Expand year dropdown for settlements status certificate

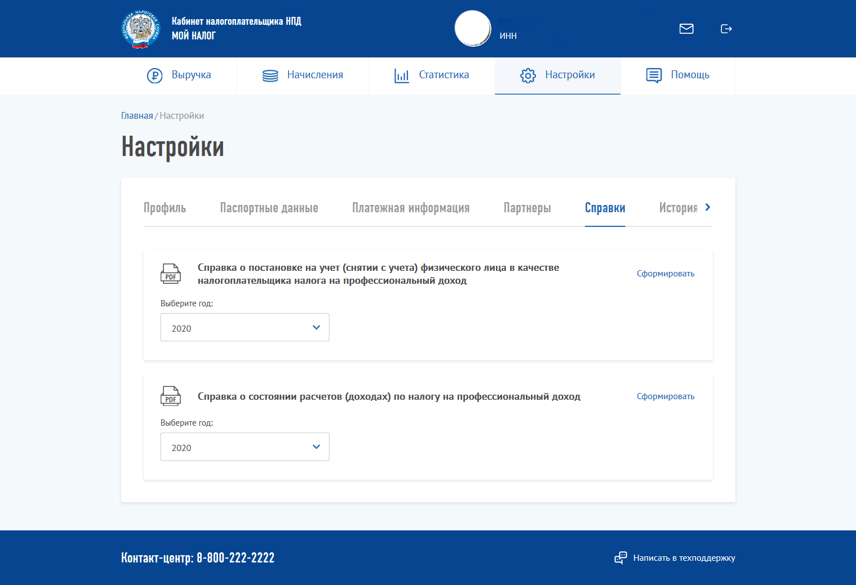245,447
